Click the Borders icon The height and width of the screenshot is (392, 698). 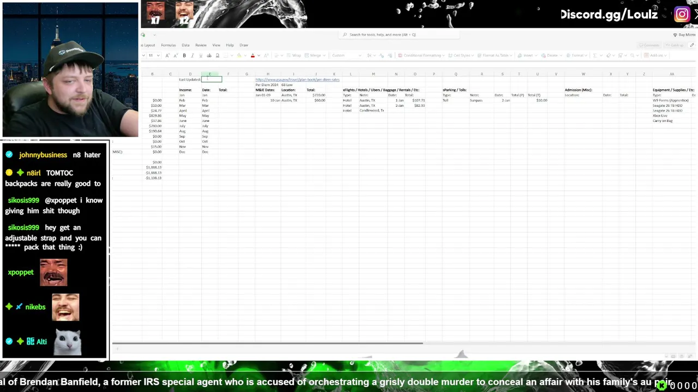point(225,56)
